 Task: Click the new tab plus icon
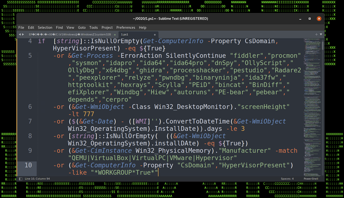pos(316,34)
